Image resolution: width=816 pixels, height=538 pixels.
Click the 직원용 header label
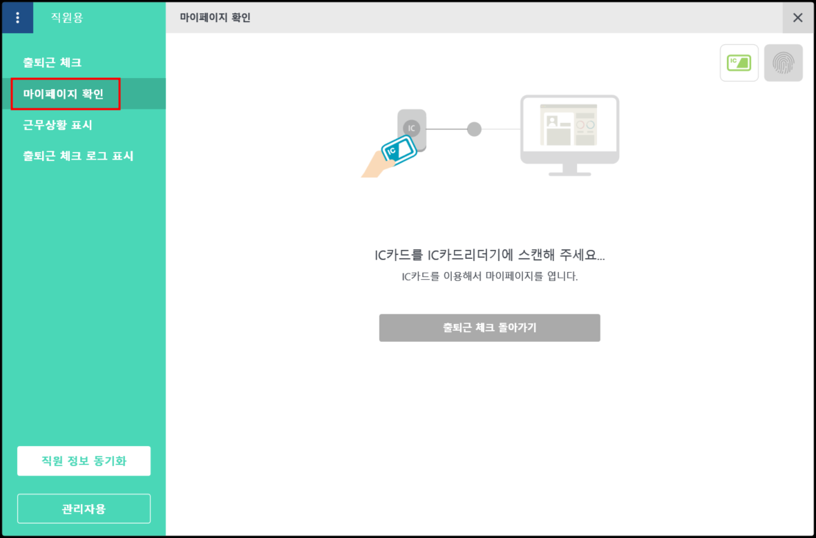67,18
